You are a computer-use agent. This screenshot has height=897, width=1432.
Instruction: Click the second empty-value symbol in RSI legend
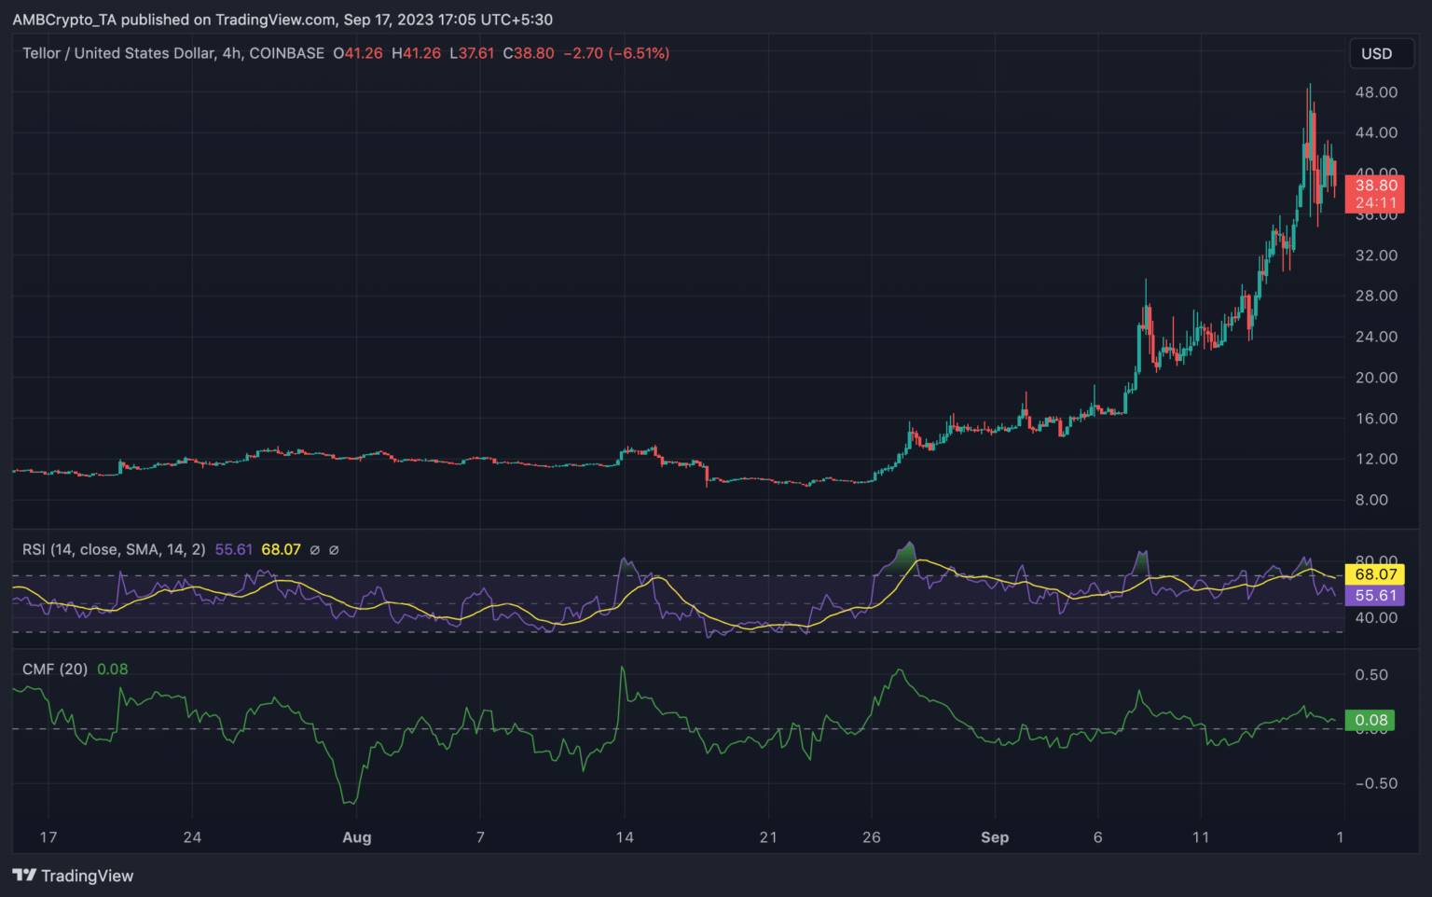click(x=335, y=550)
